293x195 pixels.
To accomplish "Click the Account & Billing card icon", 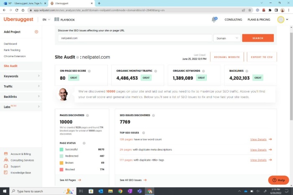I will coord(6,154).
